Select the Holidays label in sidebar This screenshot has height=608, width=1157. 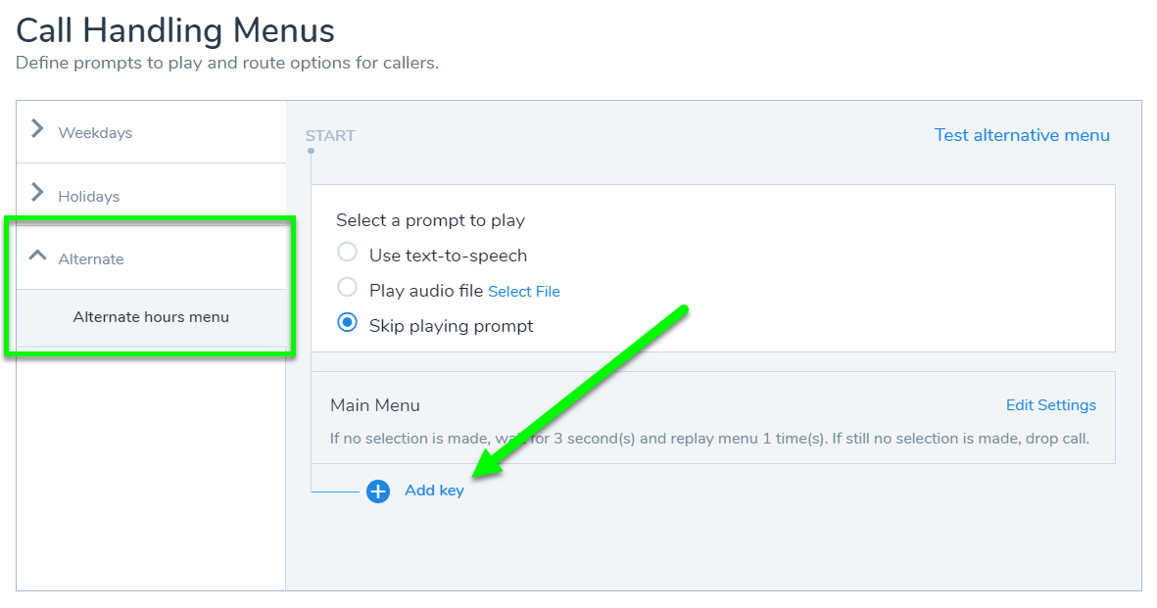(x=89, y=197)
